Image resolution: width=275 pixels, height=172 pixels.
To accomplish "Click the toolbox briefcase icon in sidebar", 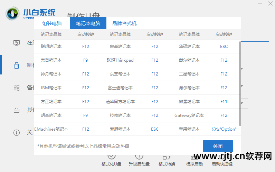I will [17, 110].
